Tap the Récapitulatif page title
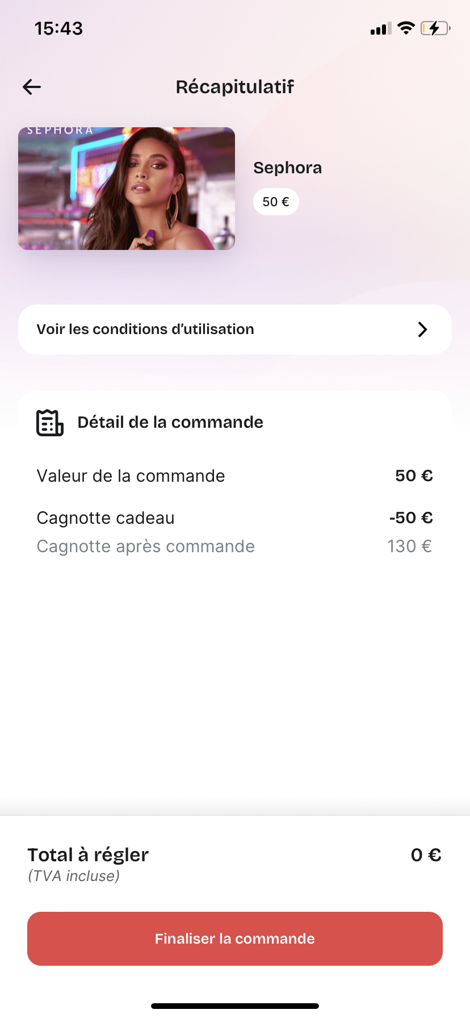The height and width of the screenshot is (1018, 470). click(235, 87)
